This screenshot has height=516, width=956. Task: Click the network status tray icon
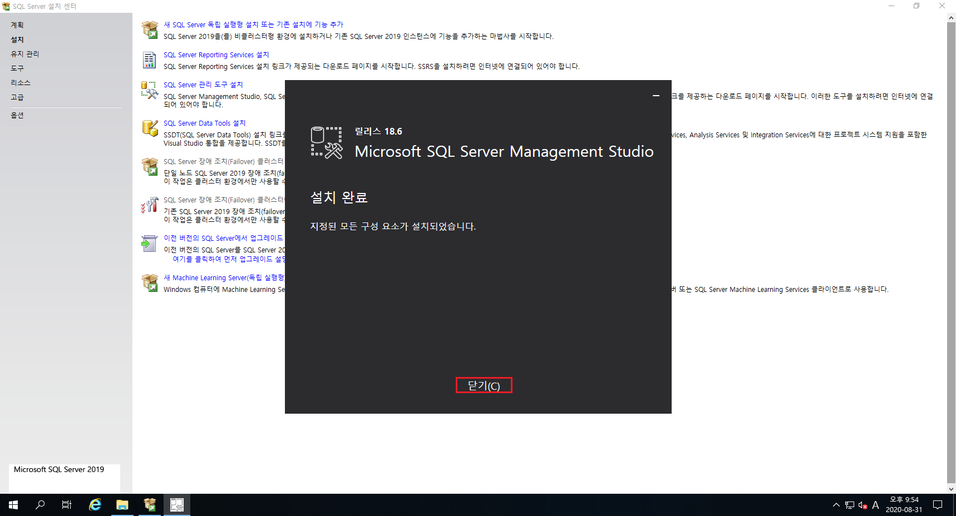pos(850,505)
